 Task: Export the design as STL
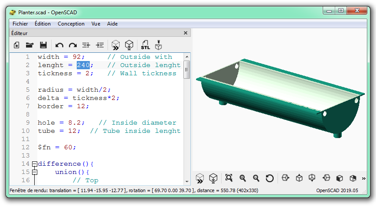pyautogui.click(x=145, y=45)
